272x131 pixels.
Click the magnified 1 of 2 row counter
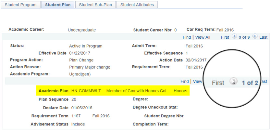click(250, 83)
